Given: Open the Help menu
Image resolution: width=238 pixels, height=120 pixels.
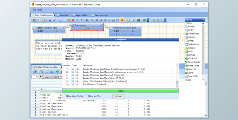Looking at the screenshot, I should pyautogui.click(x=40, y=10).
